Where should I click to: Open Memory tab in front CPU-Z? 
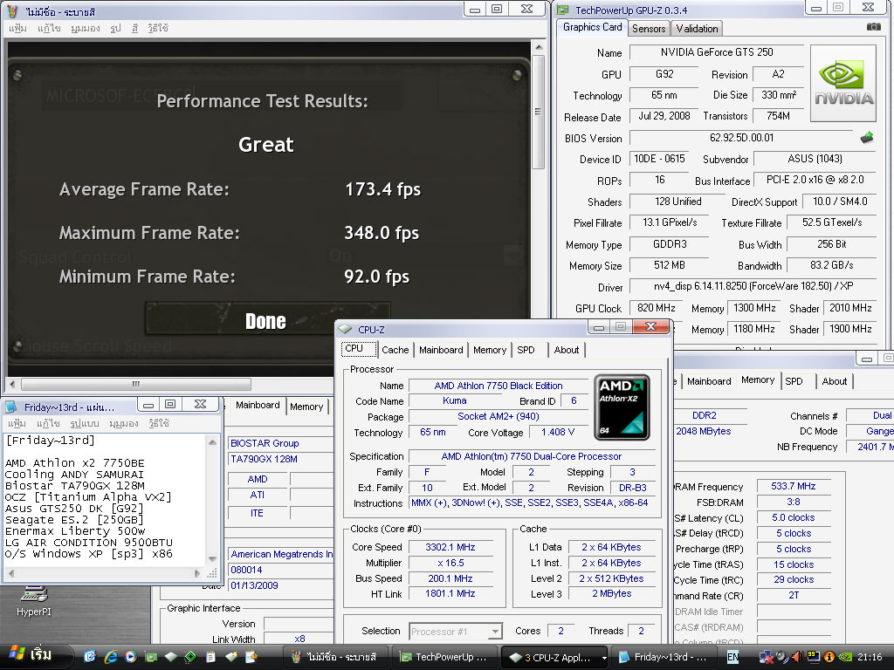(489, 350)
